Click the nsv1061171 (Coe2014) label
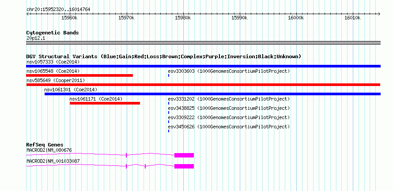Screen dimensions: 393x191 [x=96, y=99]
